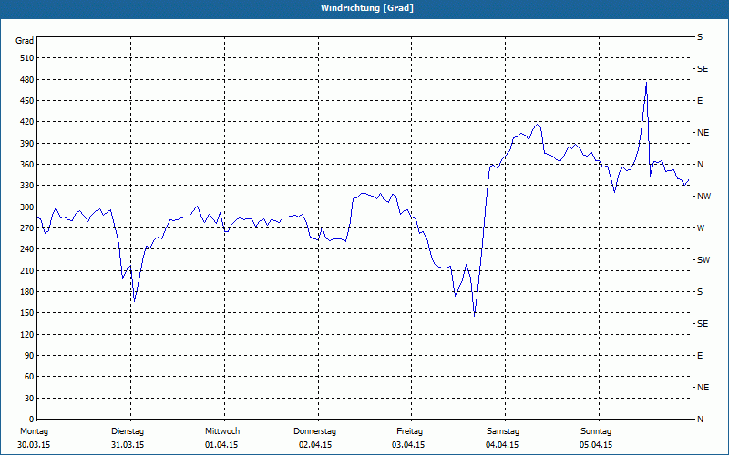Click the date 31.03.15
This screenshot has height=455, width=729.
click(128, 445)
